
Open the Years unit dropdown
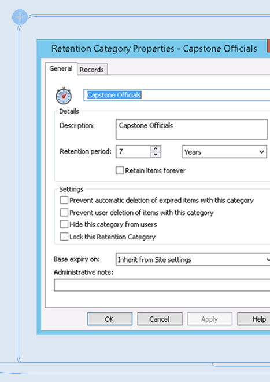tap(224, 152)
